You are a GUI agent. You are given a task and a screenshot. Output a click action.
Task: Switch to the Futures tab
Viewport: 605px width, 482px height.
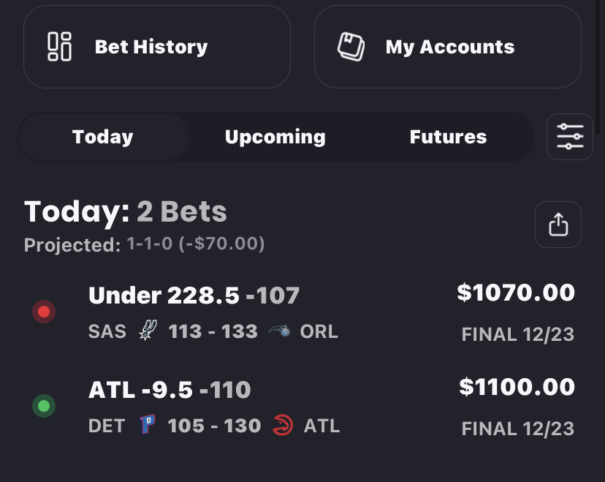pyautogui.click(x=448, y=137)
